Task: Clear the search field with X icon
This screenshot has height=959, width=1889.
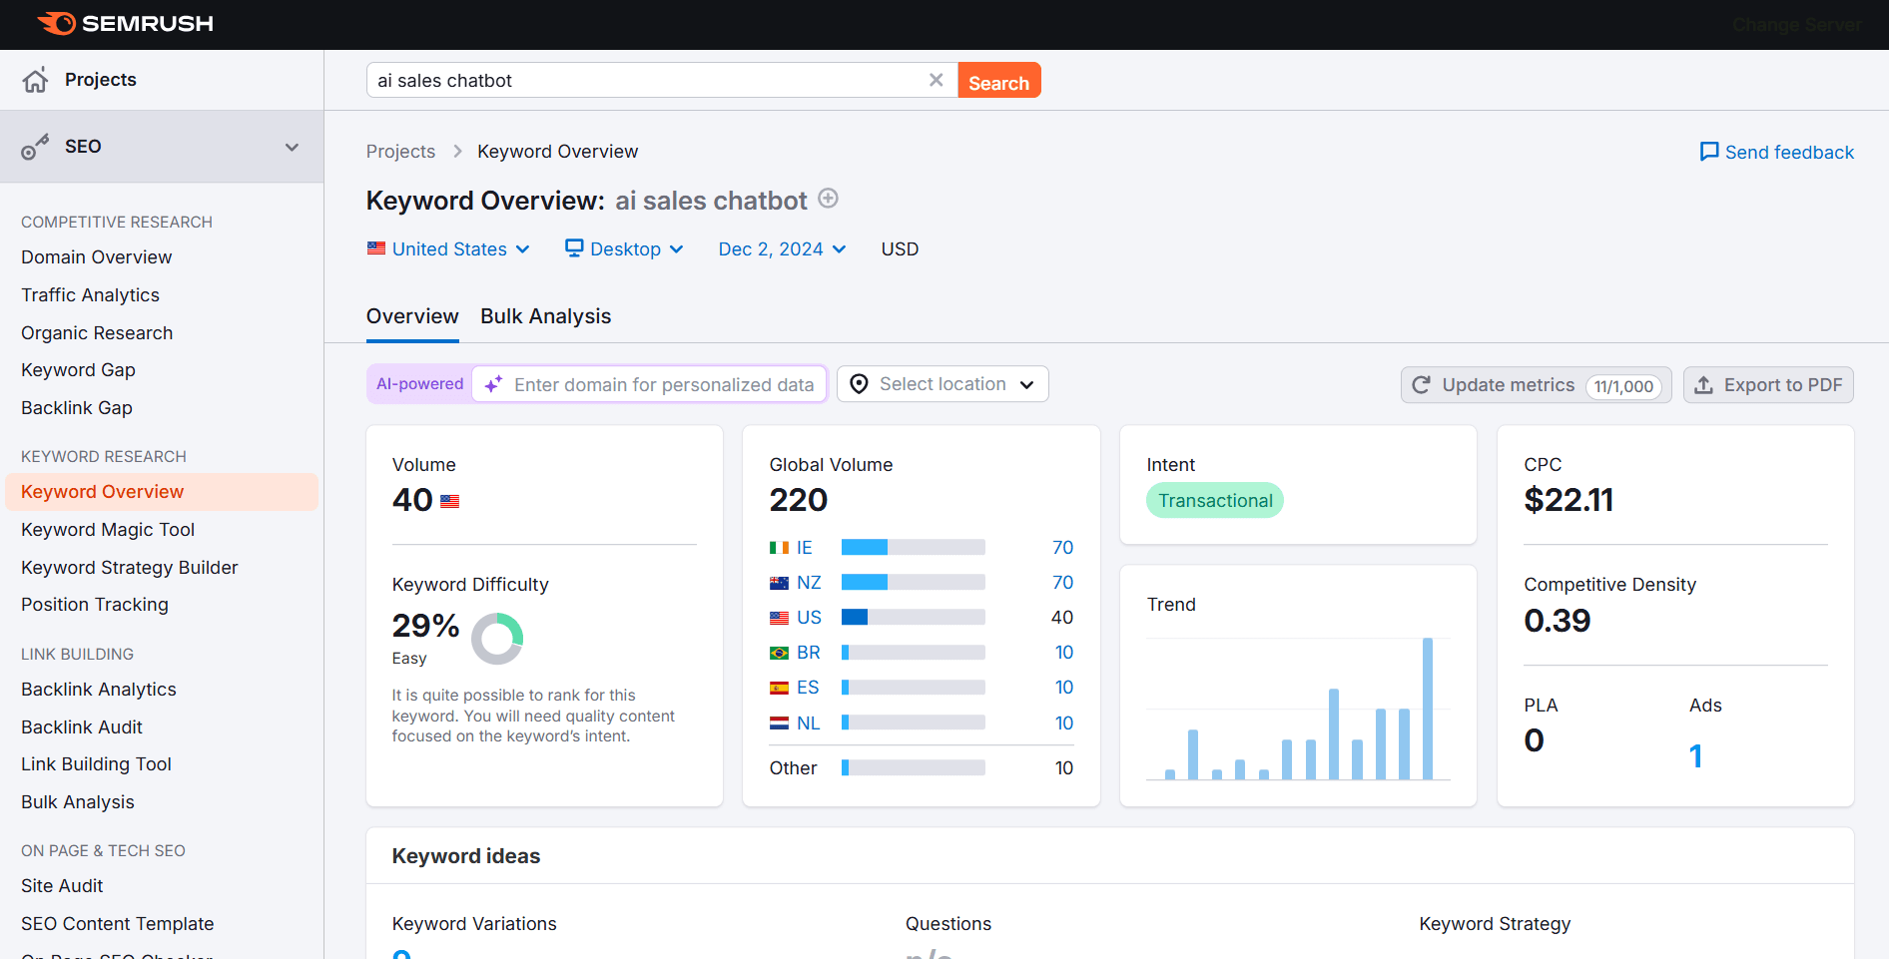Action: pos(936,80)
